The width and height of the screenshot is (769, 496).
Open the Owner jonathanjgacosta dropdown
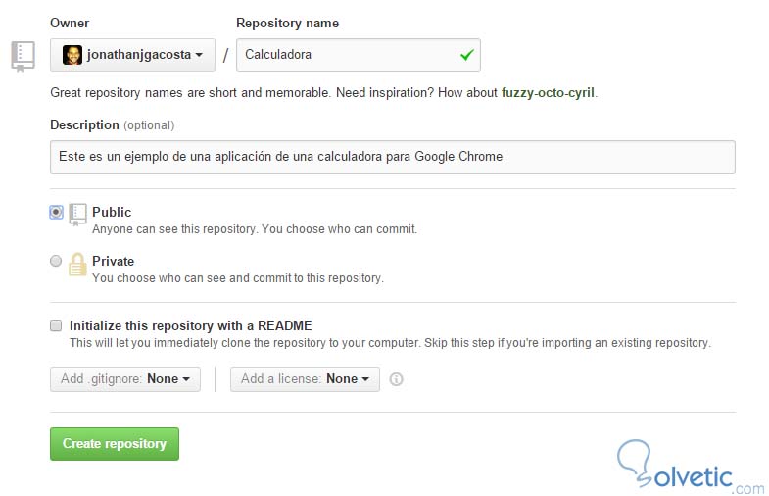point(132,55)
